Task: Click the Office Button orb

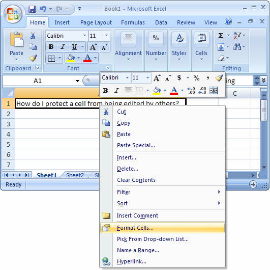Action: [x=13, y=14]
